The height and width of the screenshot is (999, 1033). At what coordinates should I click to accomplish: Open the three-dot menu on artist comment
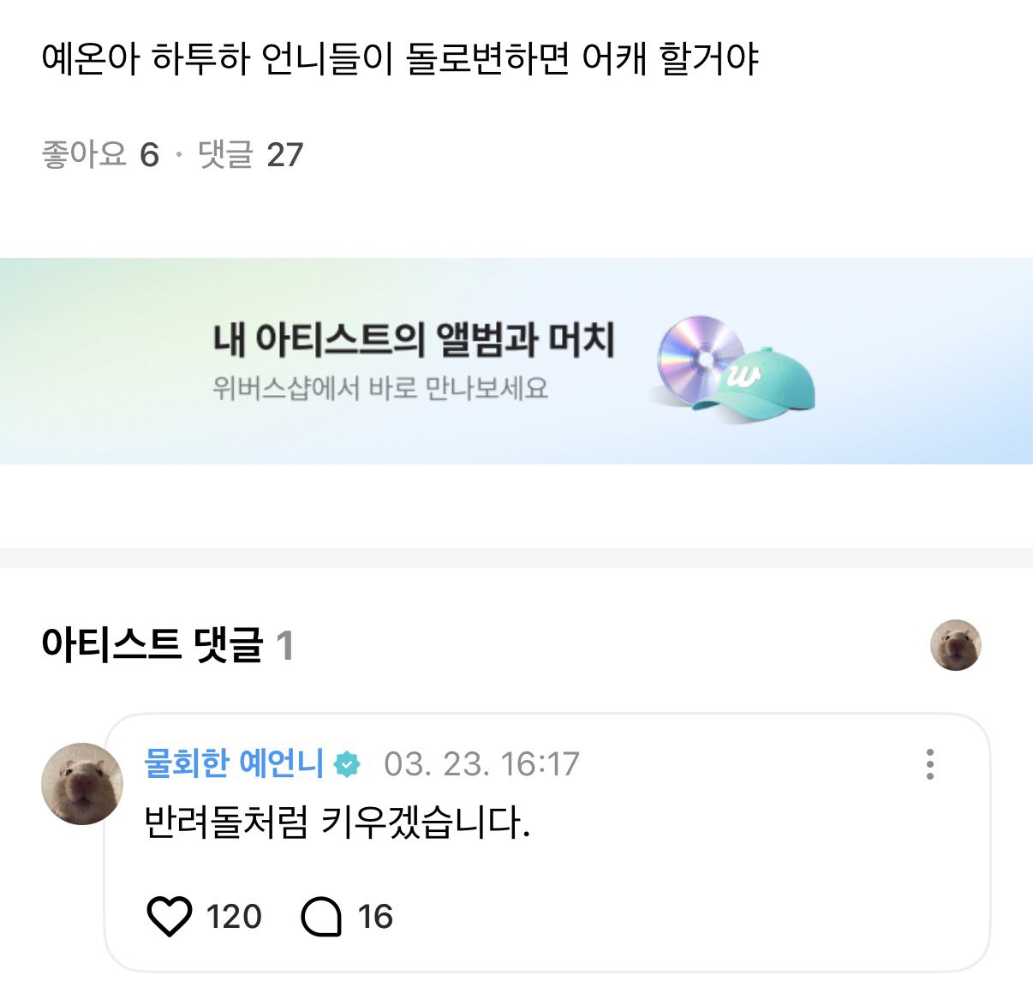click(929, 764)
